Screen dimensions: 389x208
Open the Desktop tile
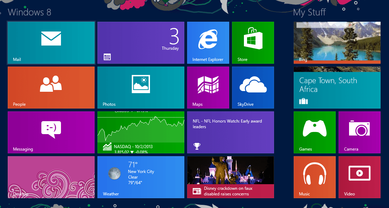pos(51,177)
